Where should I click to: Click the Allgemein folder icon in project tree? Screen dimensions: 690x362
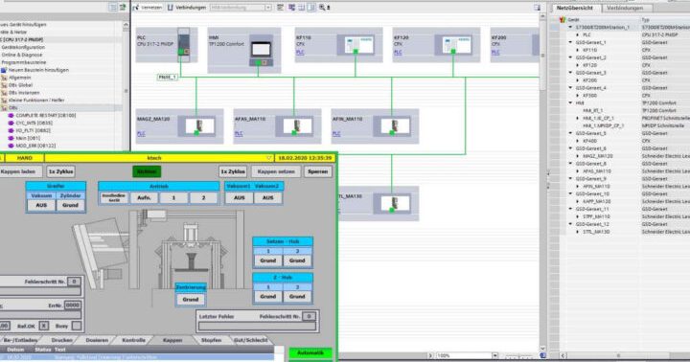pos(4,78)
